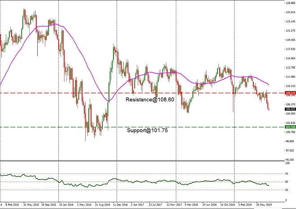Viewport: 296px width, 209px height.
Task: Click the 24 Jun 2018 date label
Action: click(209, 205)
